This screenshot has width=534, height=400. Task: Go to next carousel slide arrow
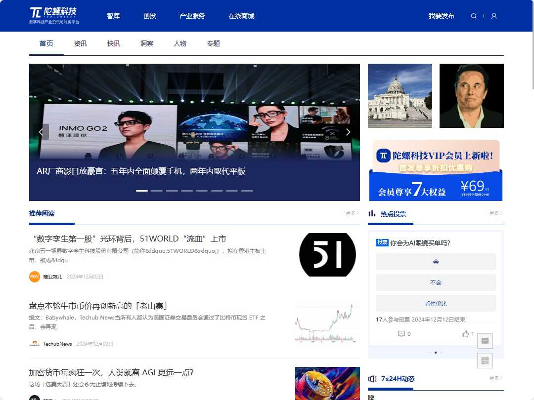[348, 132]
